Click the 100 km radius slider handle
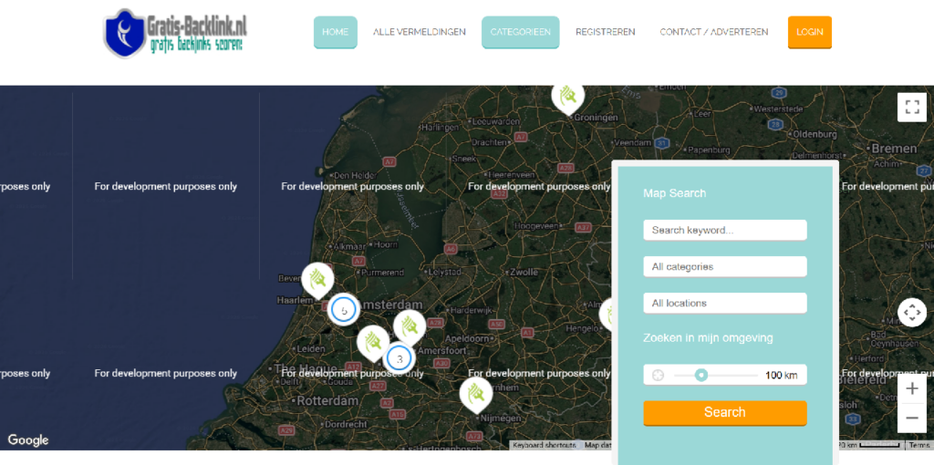 click(700, 375)
